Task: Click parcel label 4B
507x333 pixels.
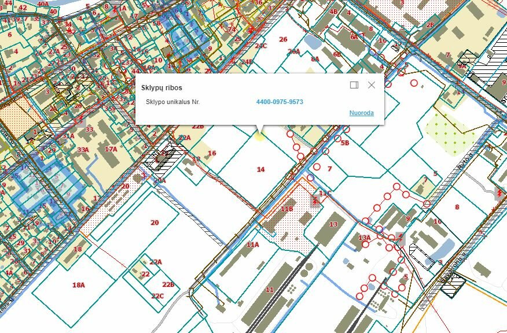Action: [333, 12]
